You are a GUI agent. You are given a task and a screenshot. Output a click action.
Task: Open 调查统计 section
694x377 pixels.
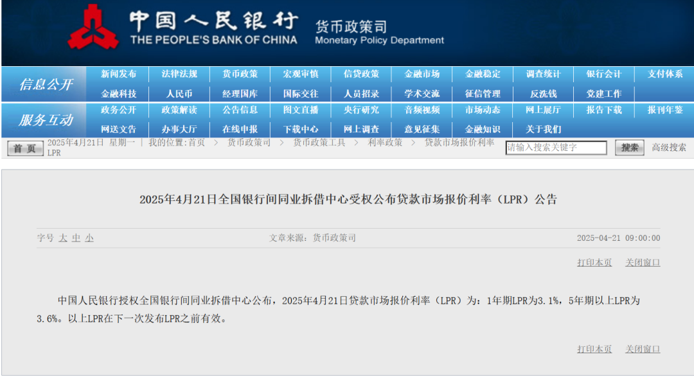(x=543, y=74)
